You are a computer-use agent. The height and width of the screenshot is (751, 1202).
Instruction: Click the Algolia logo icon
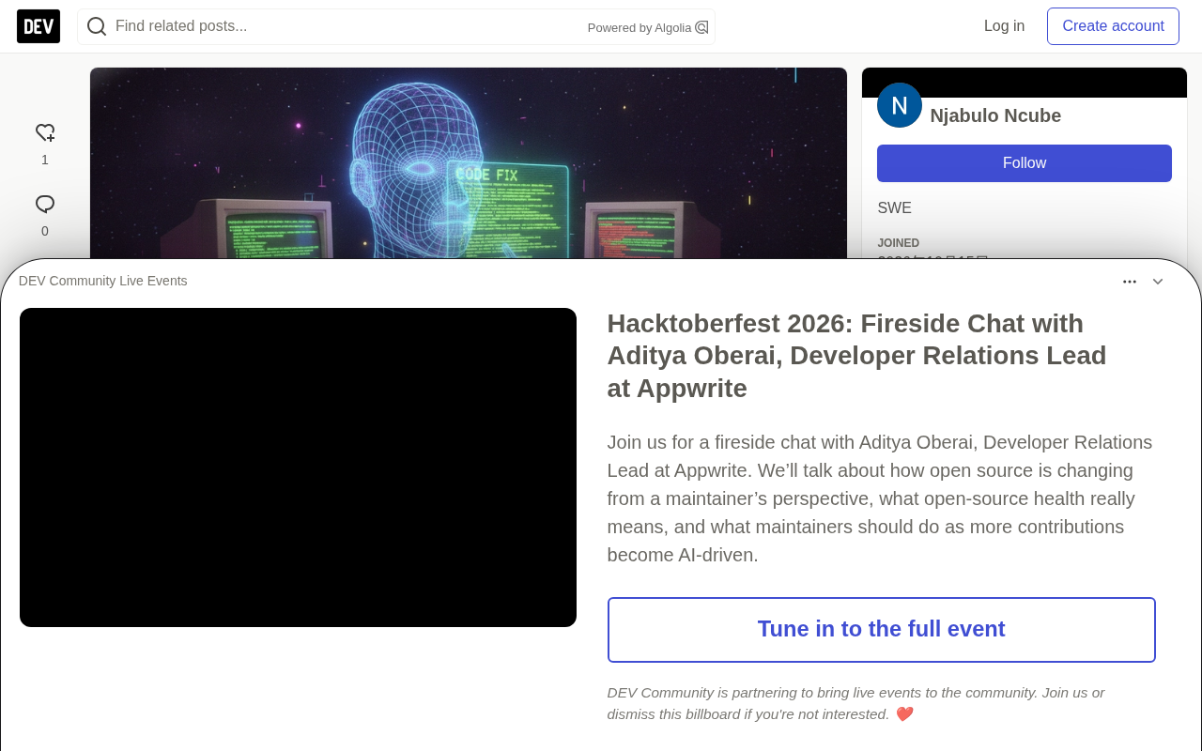point(701,27)
